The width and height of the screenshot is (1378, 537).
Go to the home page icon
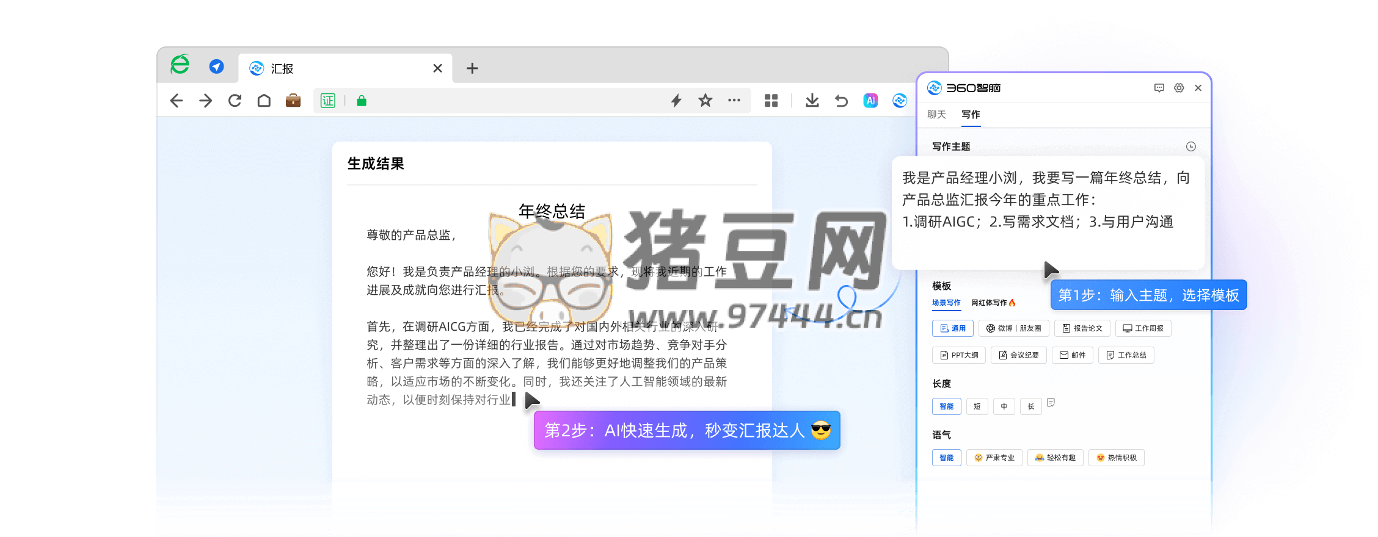click(264, 101)
